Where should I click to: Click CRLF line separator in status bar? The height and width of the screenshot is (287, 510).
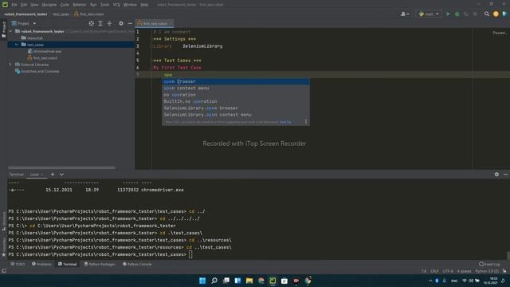[x=434, y=271]
